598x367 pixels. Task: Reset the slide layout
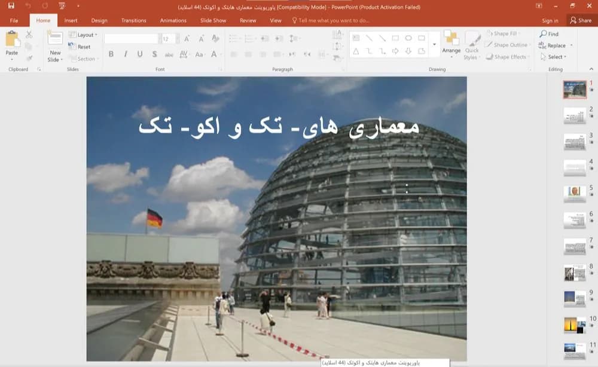click(x=80, y=47)
